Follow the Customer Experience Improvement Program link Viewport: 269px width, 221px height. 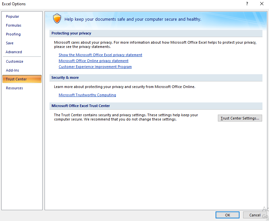[95, 67]
